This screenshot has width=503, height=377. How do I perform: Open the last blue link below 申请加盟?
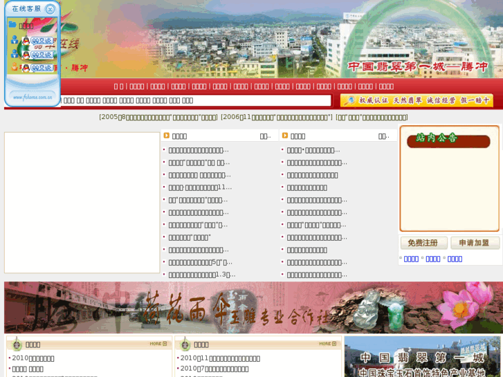[455, 259]
